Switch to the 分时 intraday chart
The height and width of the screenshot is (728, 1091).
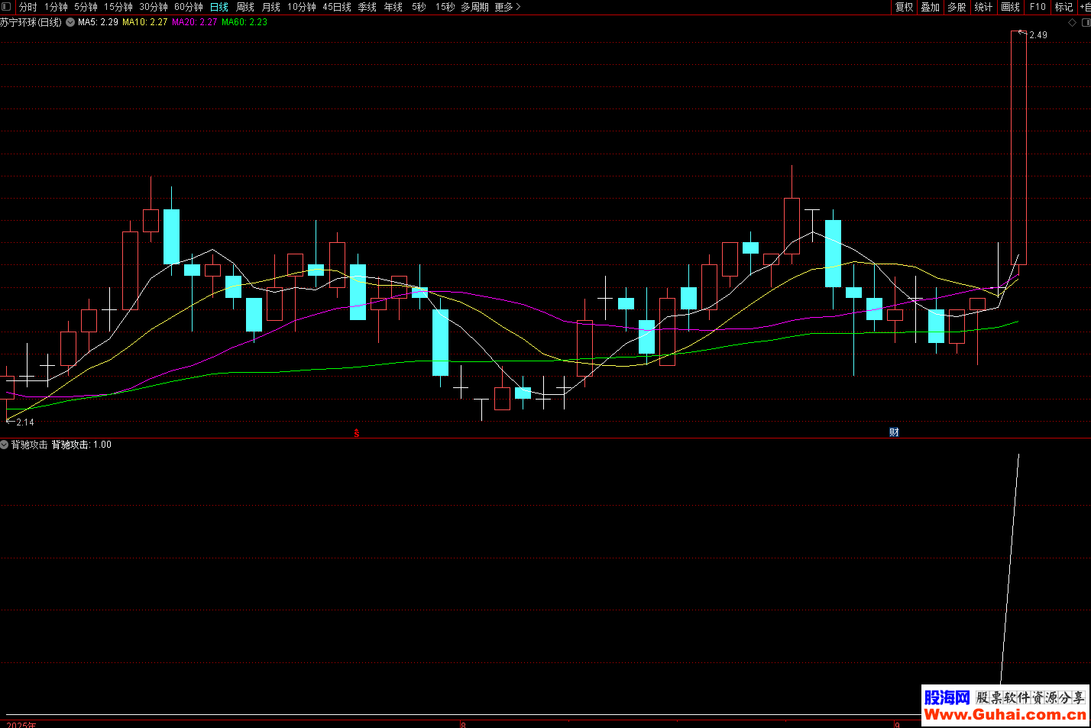pyautogui.click(x=28, y=7)
